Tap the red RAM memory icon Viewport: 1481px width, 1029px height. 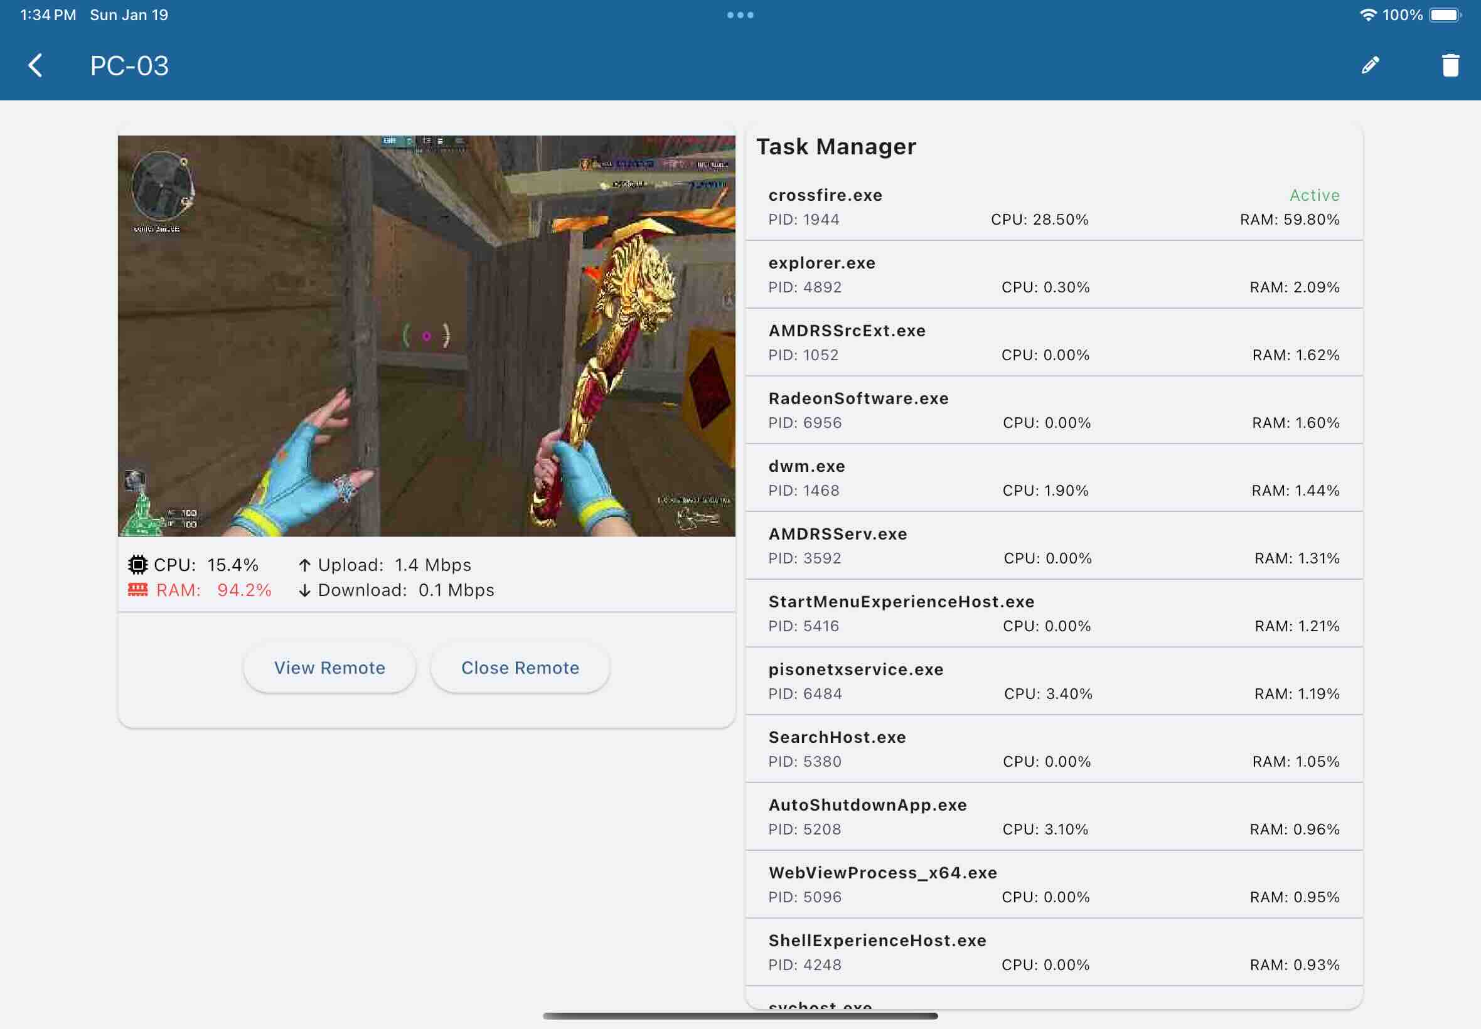click(x=137, y=589)
